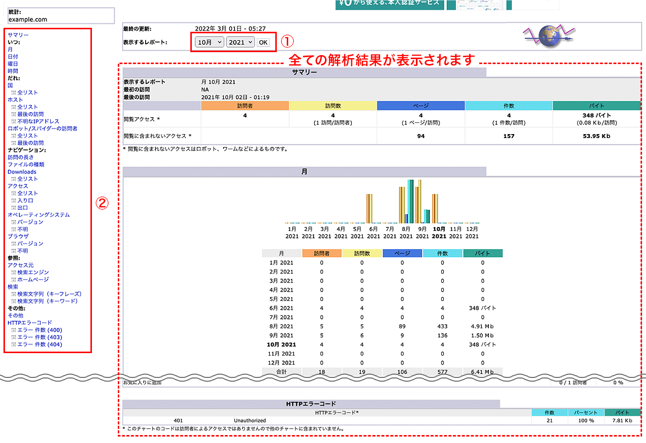646x443 pixels.
Task: Click the icon next to 入り口
Action: (x=13, y=201)
